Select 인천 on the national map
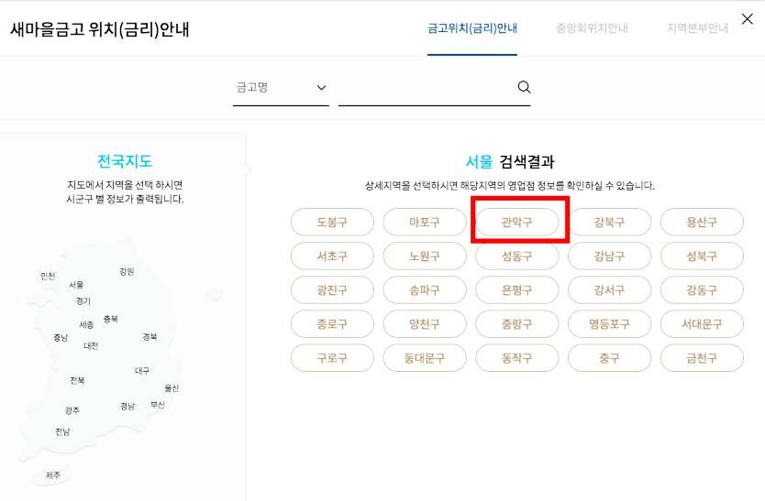 (x=48, y=277)
